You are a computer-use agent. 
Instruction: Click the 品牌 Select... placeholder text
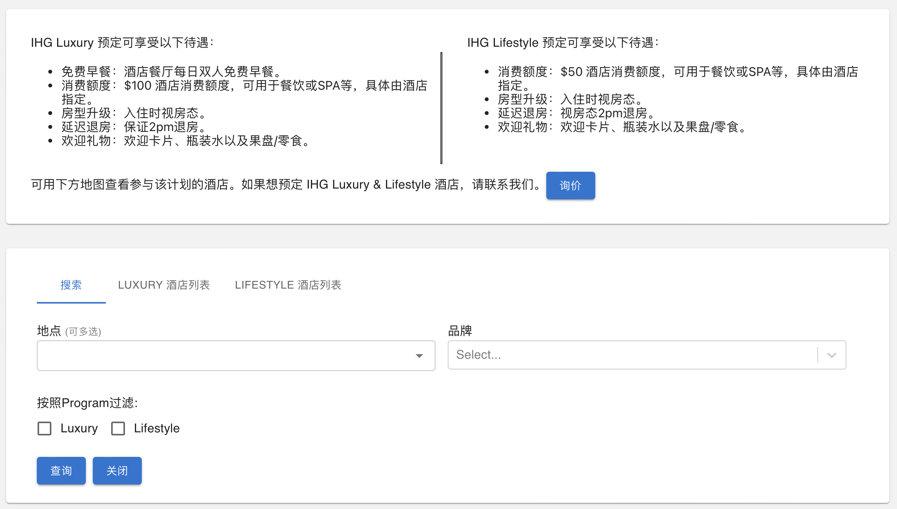[x=478, y=355]
